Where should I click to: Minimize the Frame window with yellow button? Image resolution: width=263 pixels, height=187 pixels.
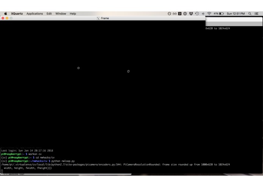coord(7,18)
